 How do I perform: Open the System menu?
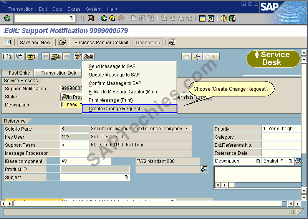pyautogui.click(x=94, y=9)
